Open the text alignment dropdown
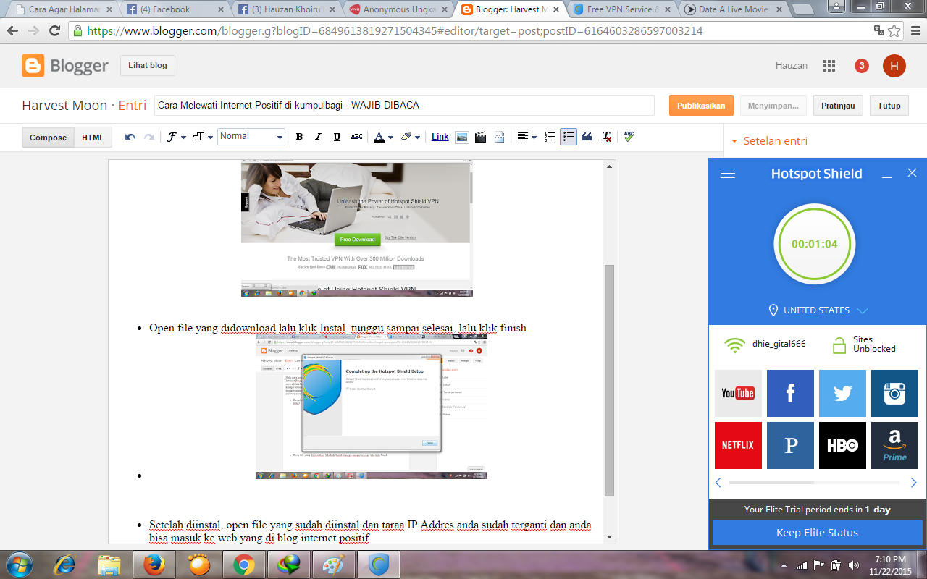927x579 pixels. click(527, 137)
